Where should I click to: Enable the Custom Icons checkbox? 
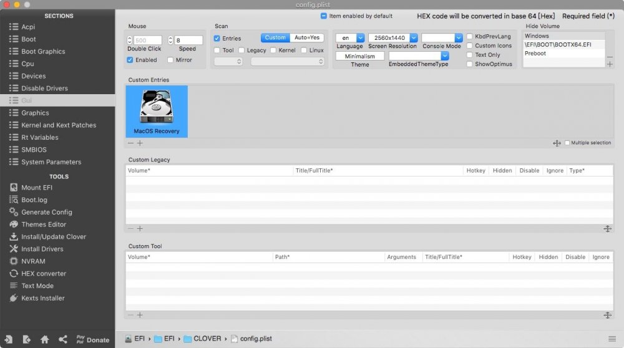pos(470,46)
